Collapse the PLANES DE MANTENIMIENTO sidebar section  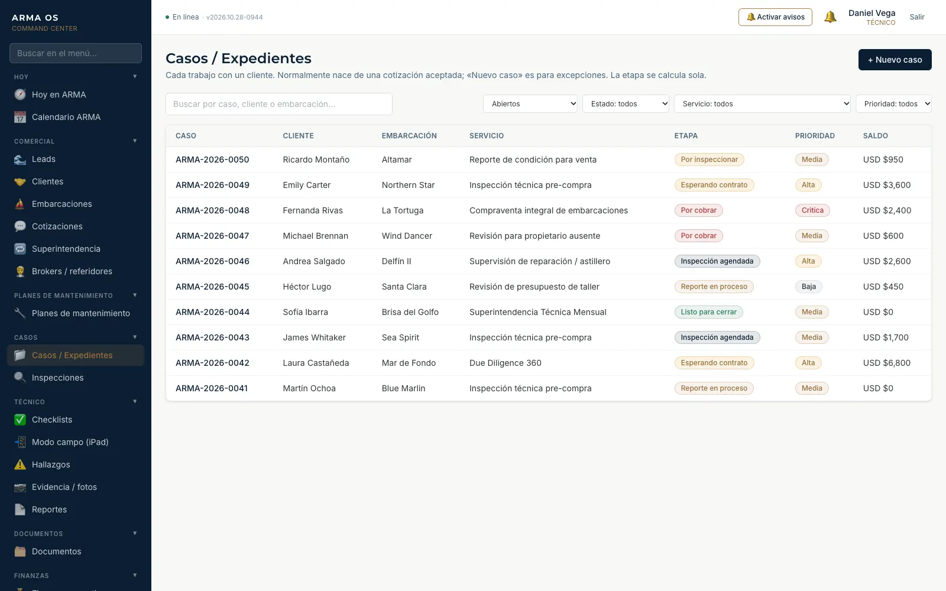point(135,295)
